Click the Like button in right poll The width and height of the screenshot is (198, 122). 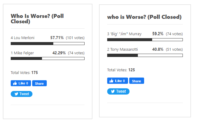[x=117, y=81]
